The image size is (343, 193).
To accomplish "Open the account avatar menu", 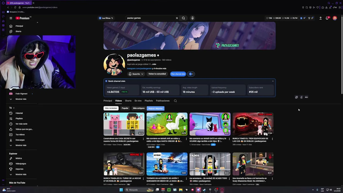I will [335, 18].
